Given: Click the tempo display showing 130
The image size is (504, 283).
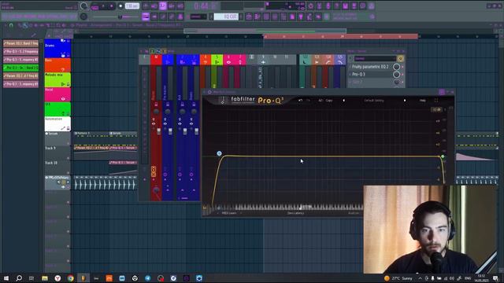Looking at the screenshot, I should (132, 6).
